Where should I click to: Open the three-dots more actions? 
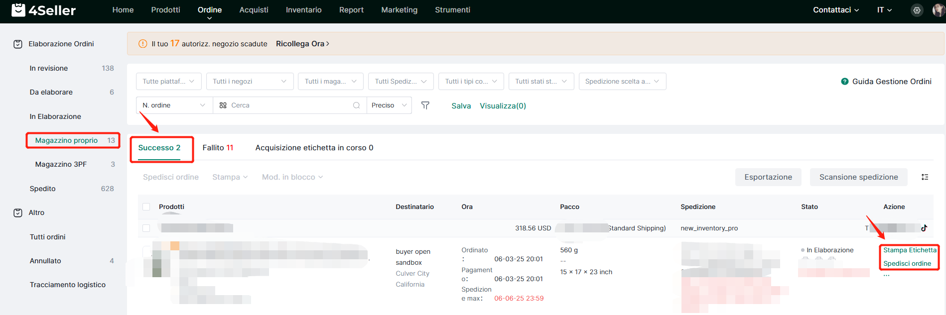pyautogui.click(x=887, y=275)
